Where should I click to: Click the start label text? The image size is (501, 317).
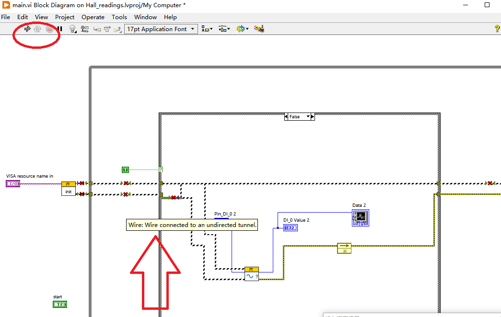58,297
